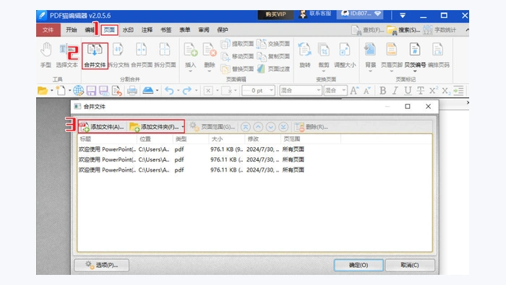
Task: Open the 0 pt line width dropdown
Action: [271, 90]
